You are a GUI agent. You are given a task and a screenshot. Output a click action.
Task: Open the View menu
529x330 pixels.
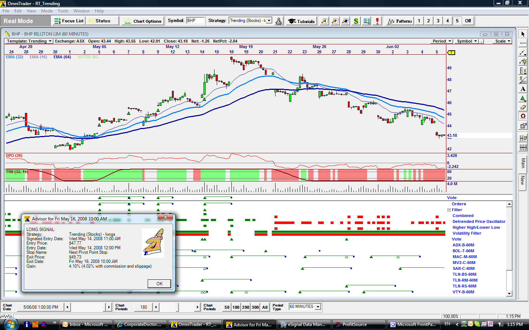[31, 11]
